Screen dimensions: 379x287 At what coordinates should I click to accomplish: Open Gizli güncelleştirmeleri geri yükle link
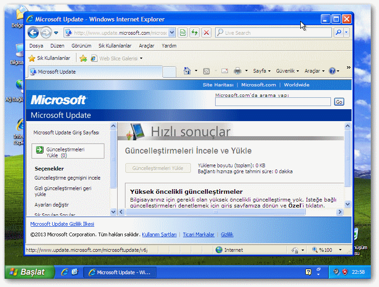click(x=63, y=191)
